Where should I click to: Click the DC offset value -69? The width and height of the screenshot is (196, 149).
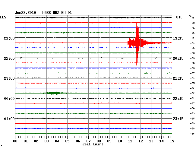coord(192,123)
